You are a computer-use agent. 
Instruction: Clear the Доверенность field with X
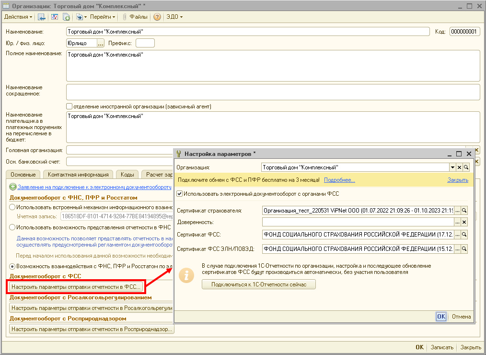pos(464,223)
